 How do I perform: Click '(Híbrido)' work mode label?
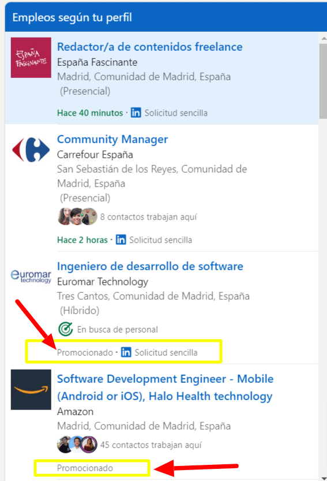80,311
